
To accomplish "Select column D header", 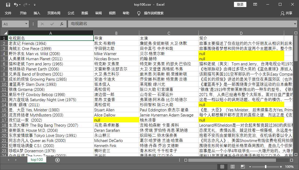I will (241, 33).
